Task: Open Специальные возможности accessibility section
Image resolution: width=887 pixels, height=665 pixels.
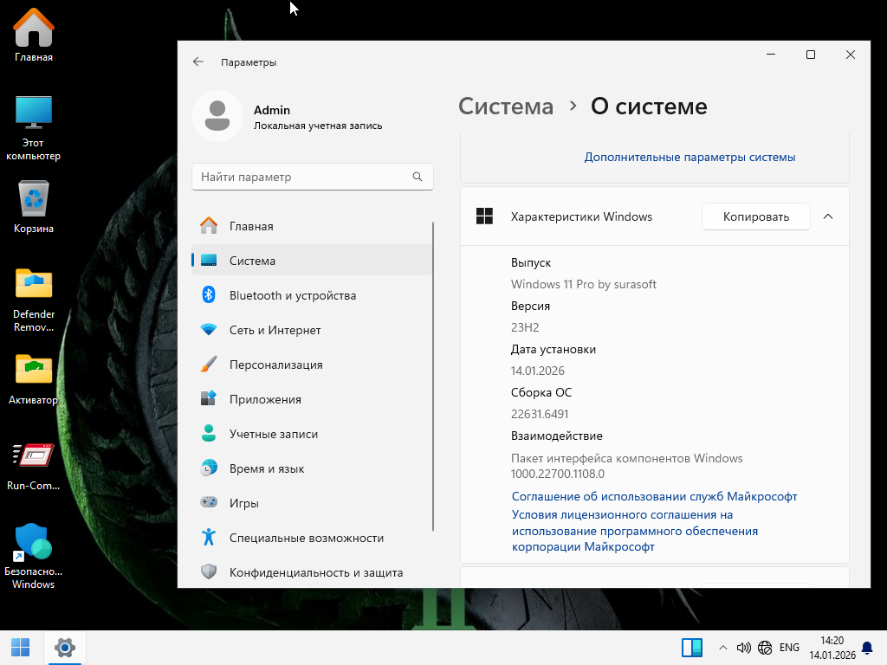Action: point(306,538)
